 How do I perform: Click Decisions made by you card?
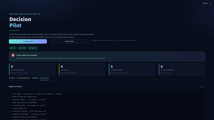click(182, 69)
